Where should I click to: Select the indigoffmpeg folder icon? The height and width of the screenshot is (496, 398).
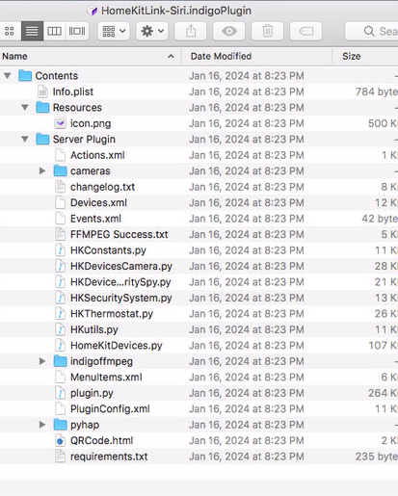(x=60, y=361)
